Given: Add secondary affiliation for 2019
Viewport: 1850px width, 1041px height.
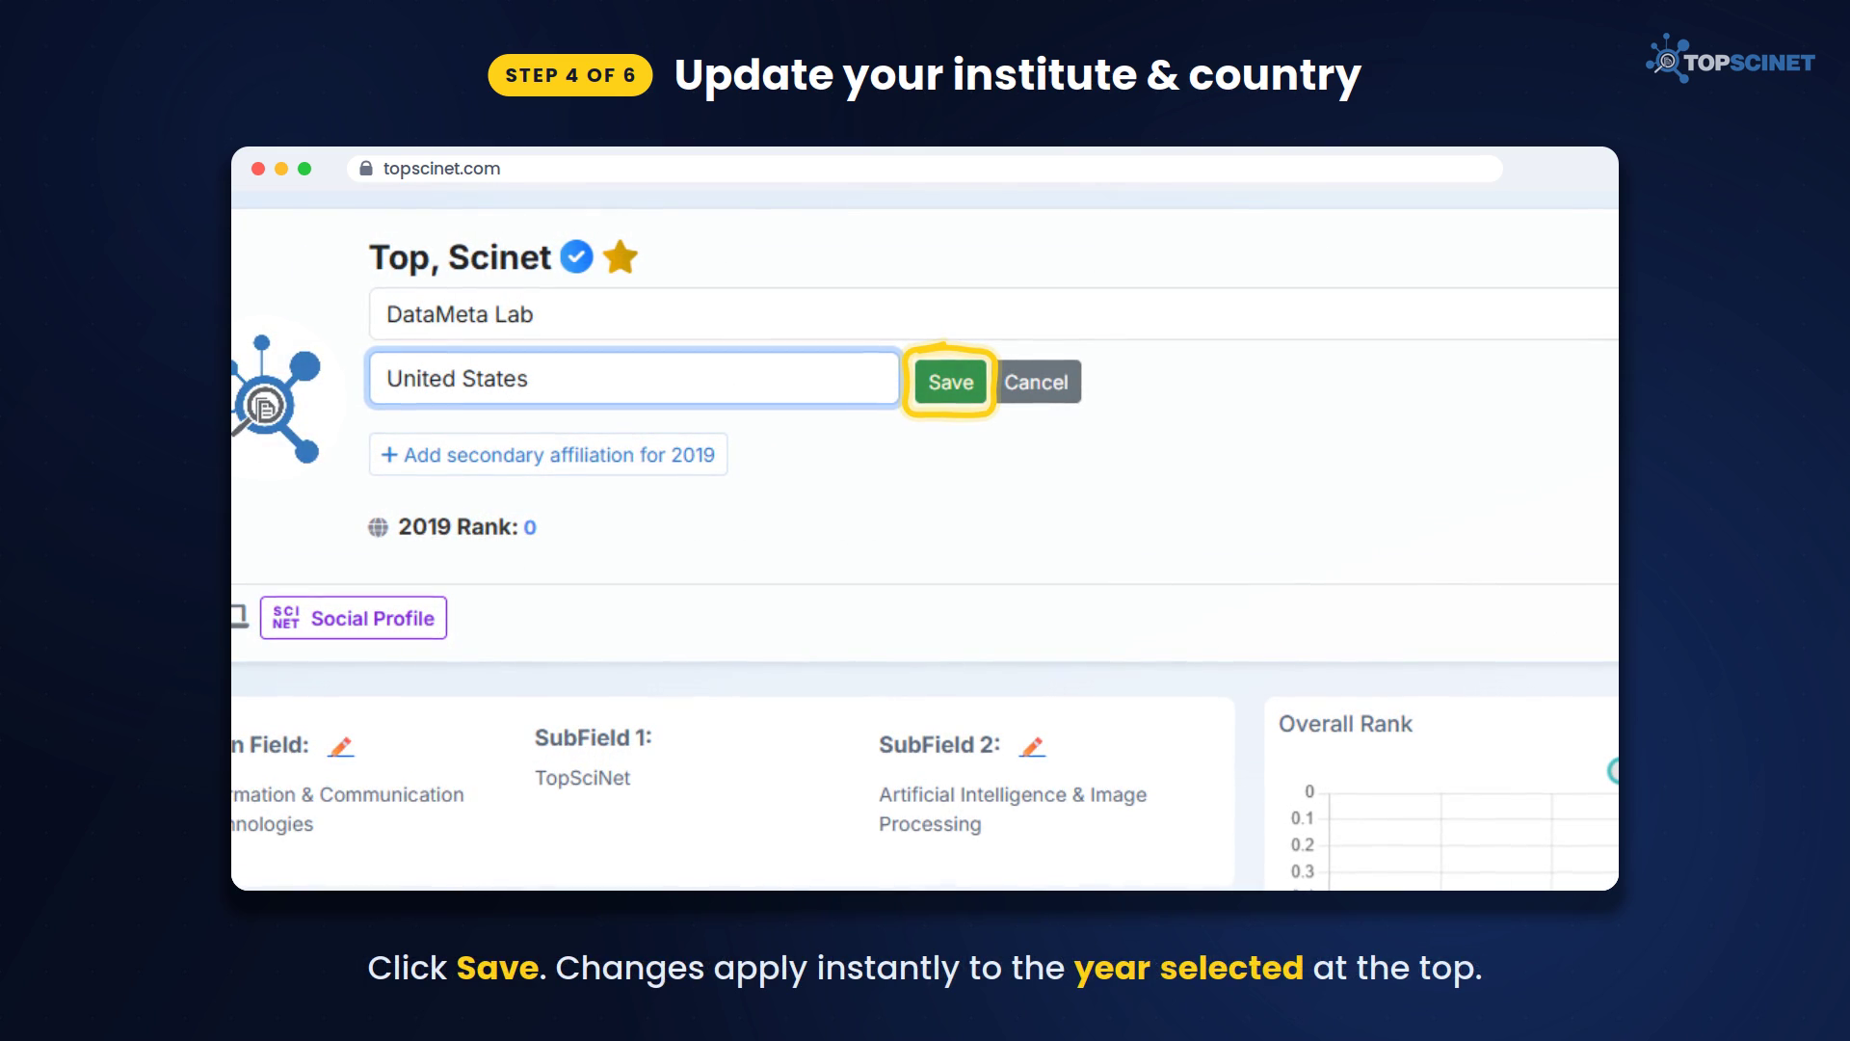Looking at the screenshot, I should pos(547,455).
